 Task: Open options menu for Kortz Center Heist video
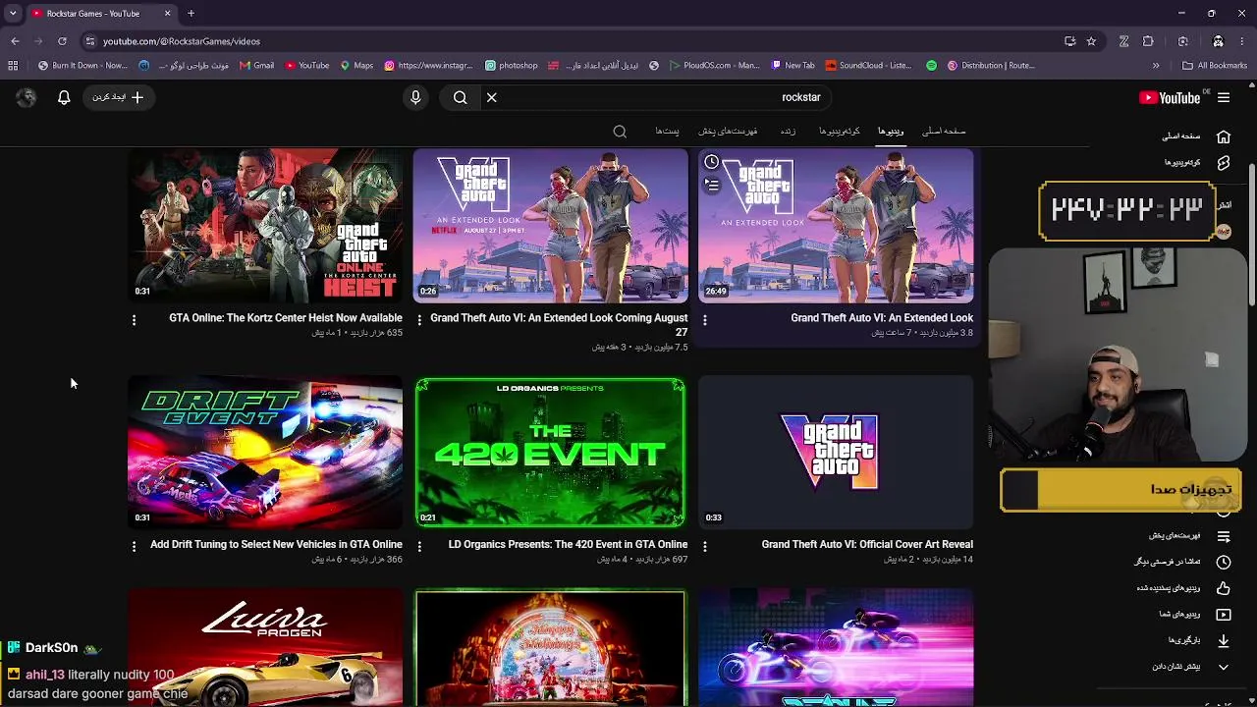(135, 320)
